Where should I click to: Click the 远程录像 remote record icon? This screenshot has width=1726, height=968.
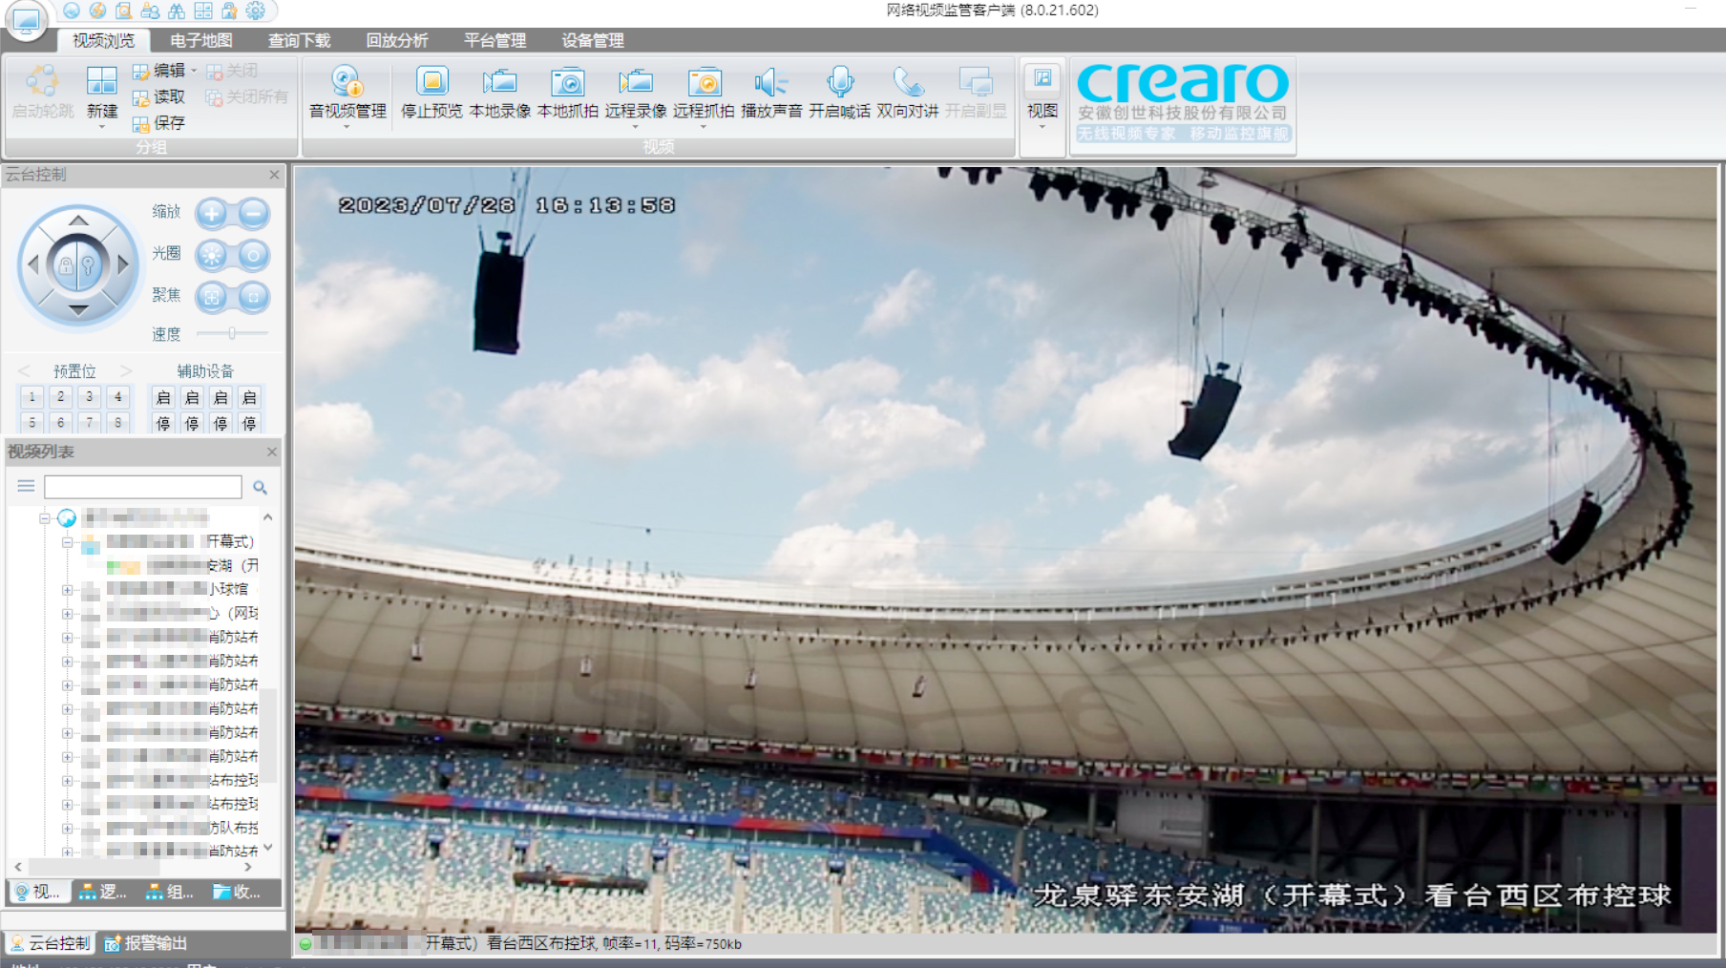[635, 84]
